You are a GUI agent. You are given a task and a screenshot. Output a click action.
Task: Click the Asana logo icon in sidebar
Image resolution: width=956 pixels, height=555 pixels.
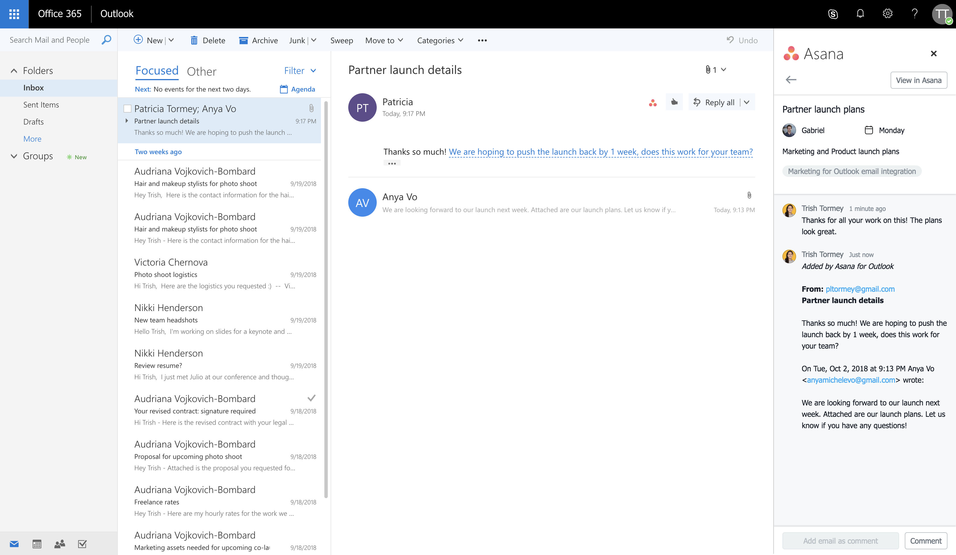(x=791, y=53)
